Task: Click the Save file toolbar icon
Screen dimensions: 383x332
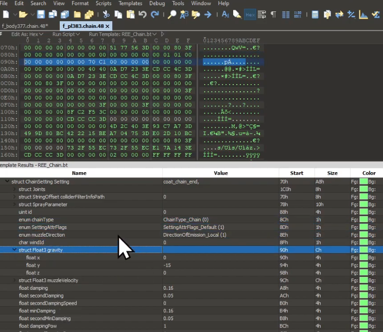Action: 40,14
